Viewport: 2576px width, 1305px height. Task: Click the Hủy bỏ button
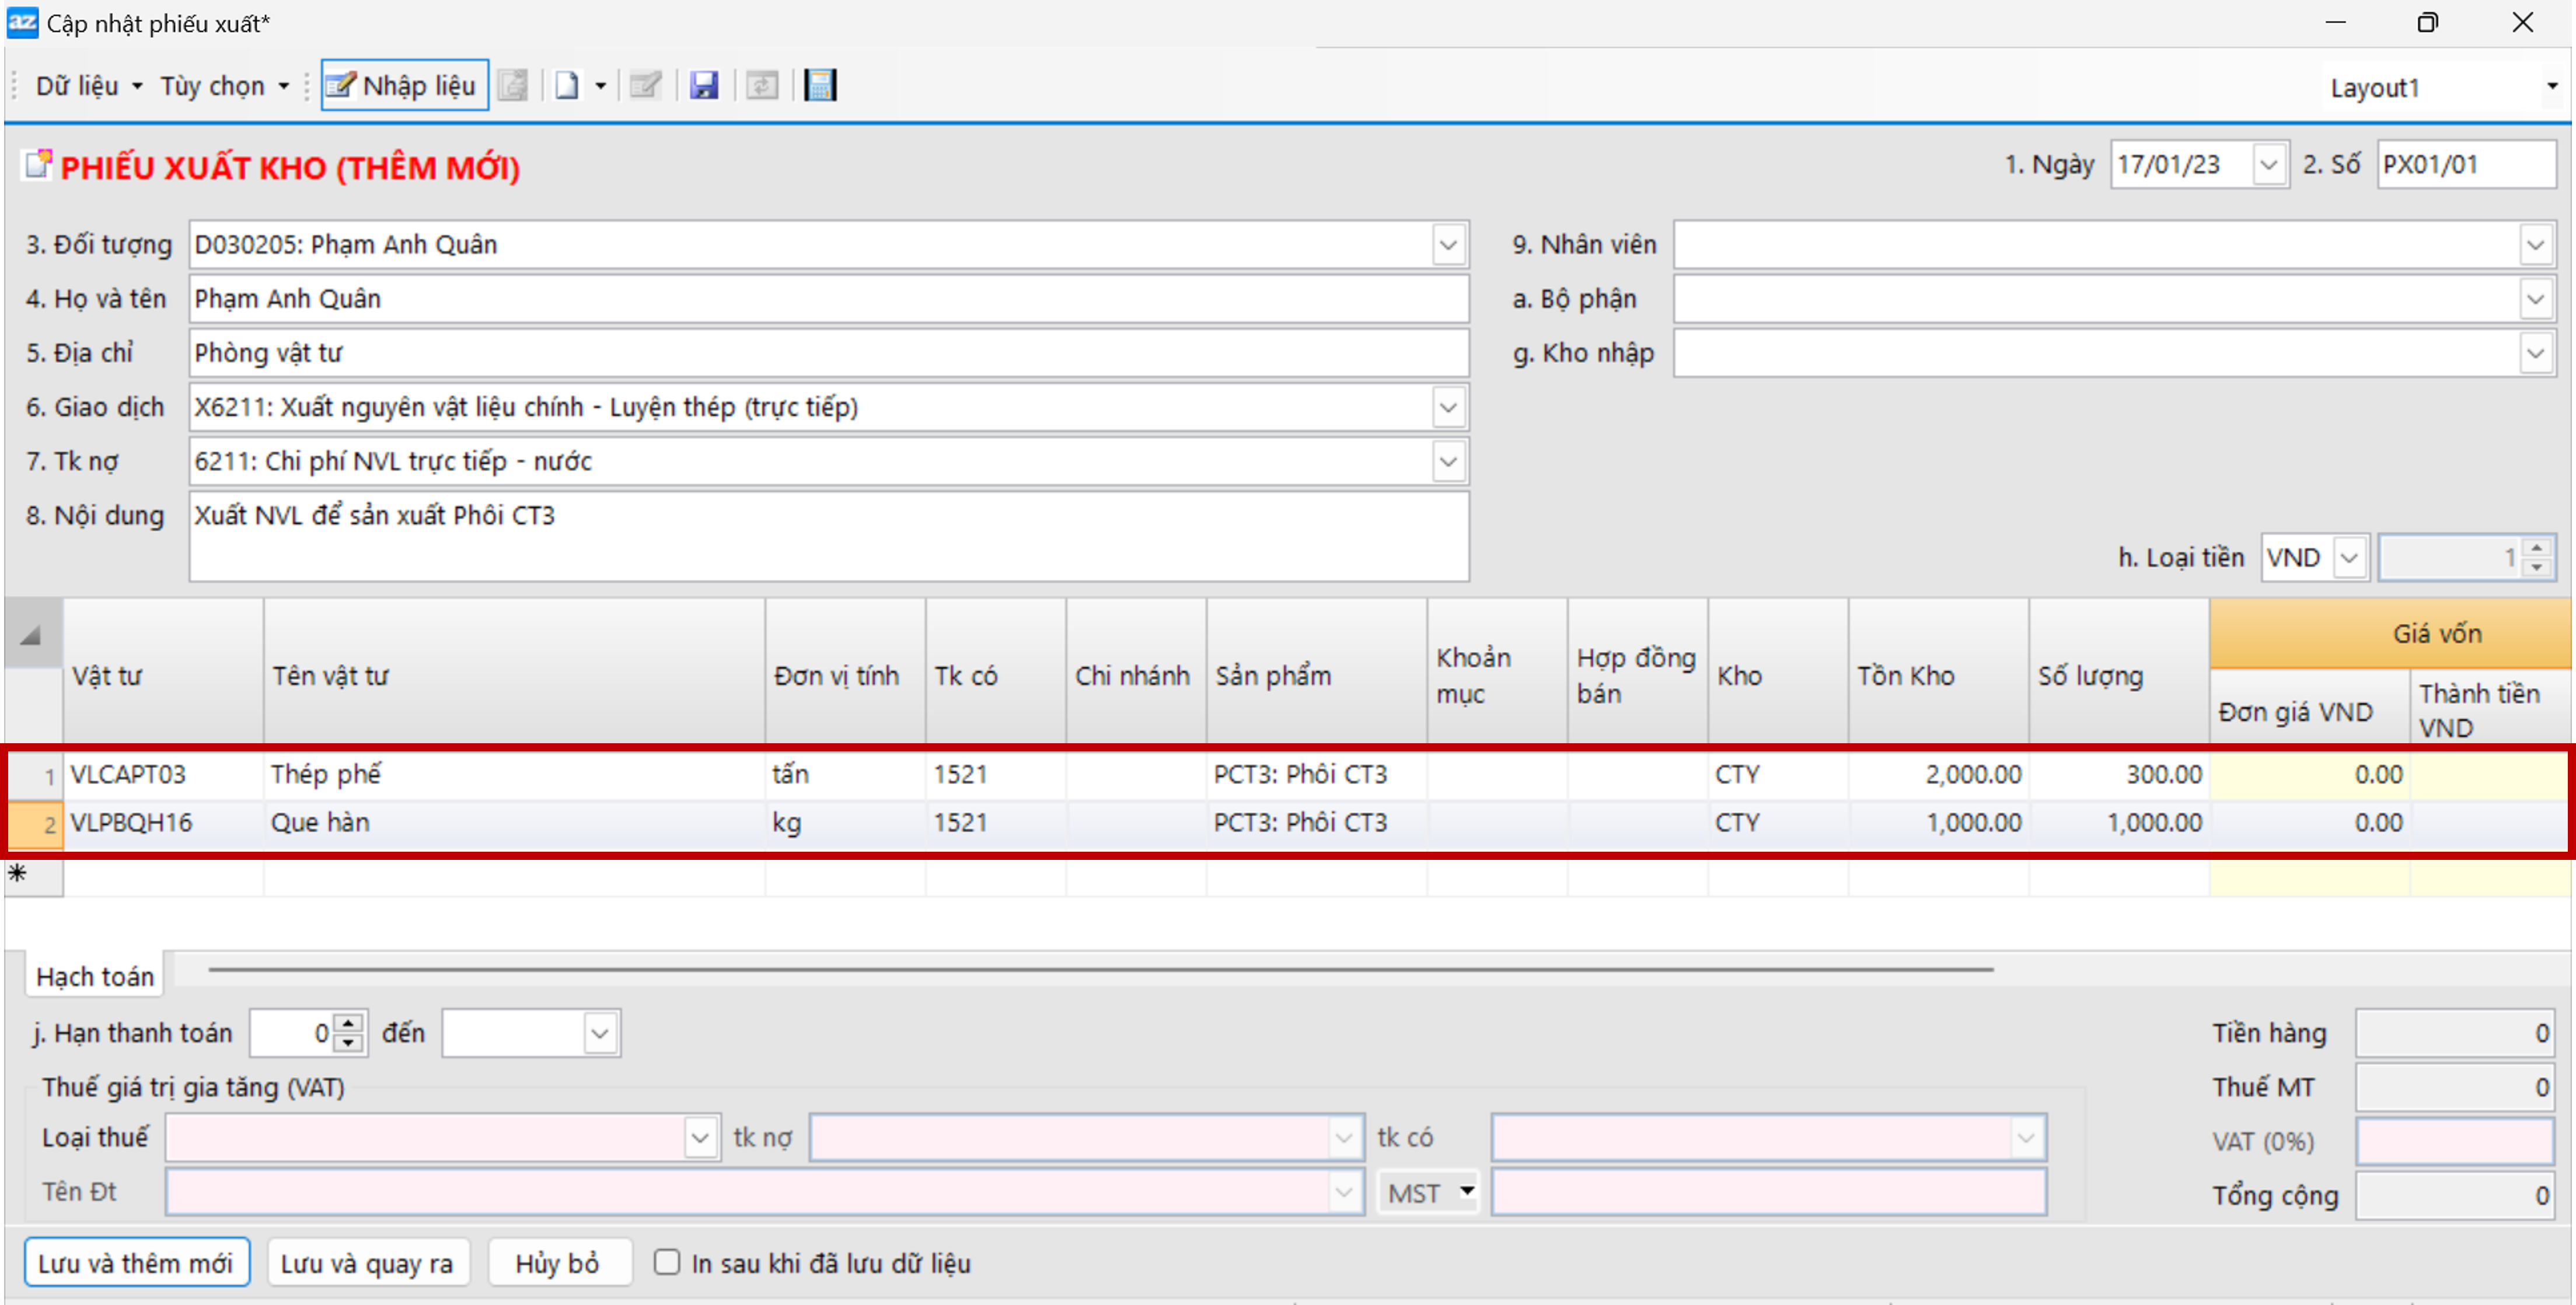(x=558, y=1263)
